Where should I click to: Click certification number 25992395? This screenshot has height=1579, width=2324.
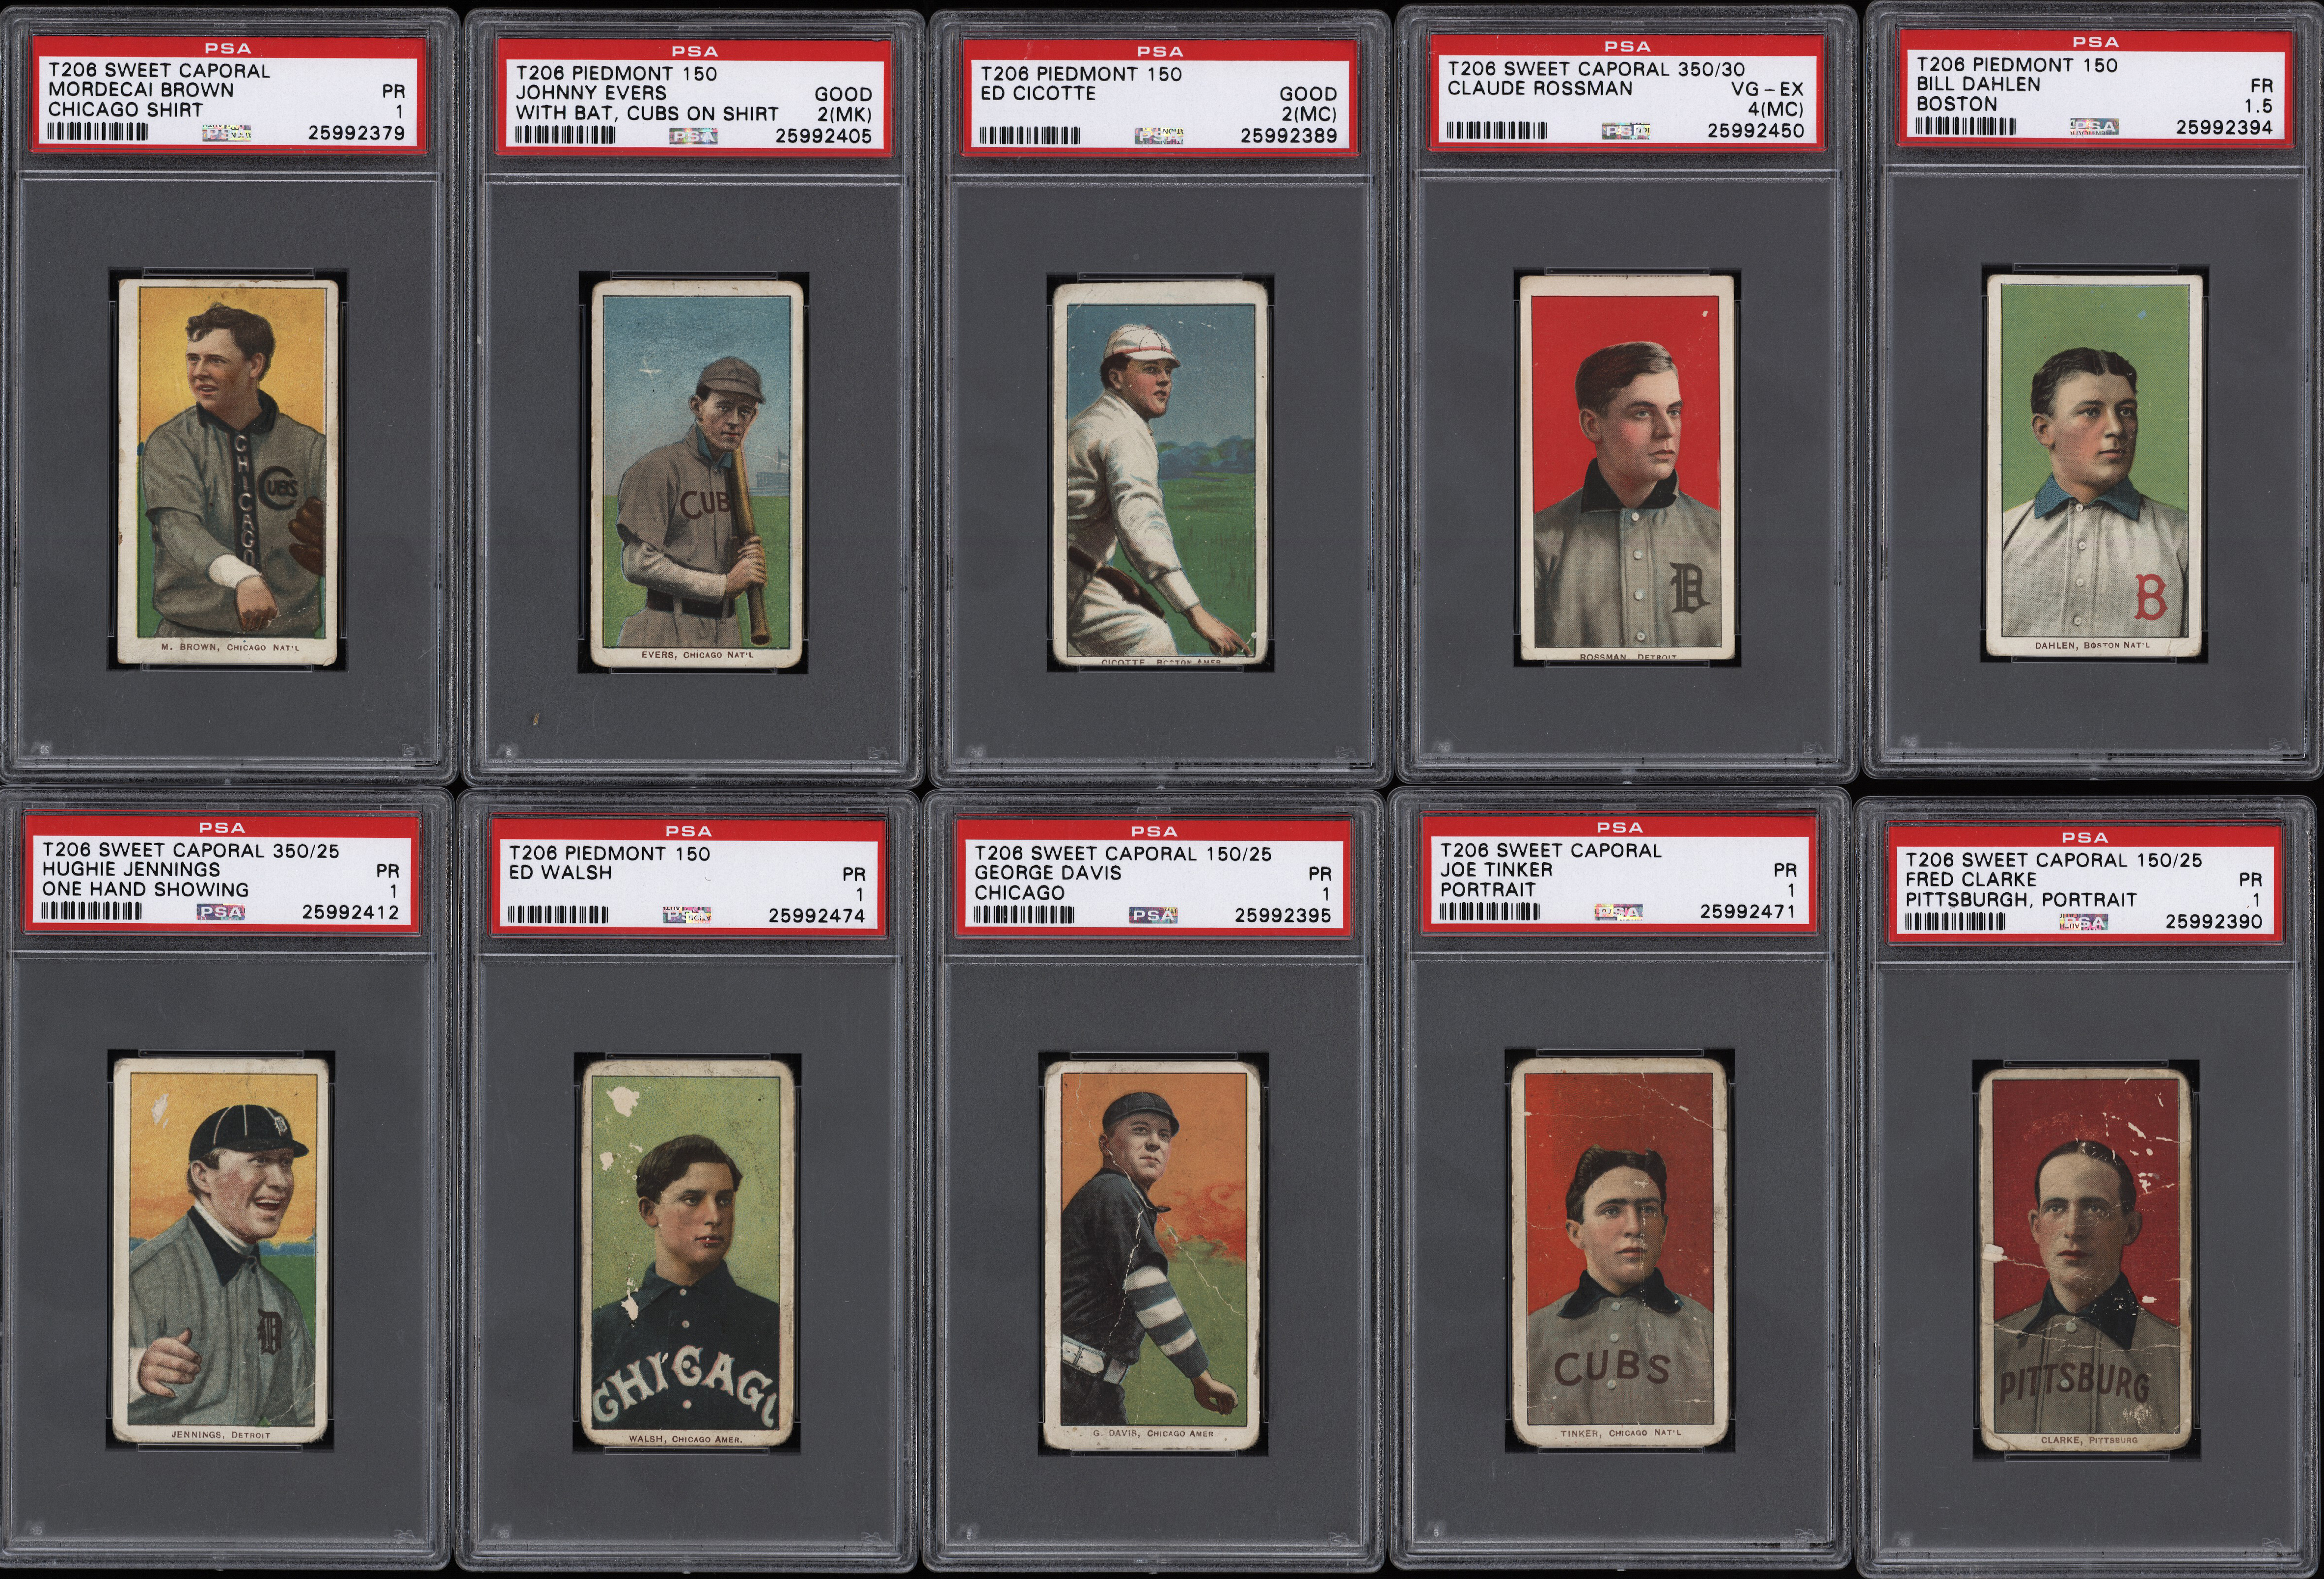point(1282,915)
